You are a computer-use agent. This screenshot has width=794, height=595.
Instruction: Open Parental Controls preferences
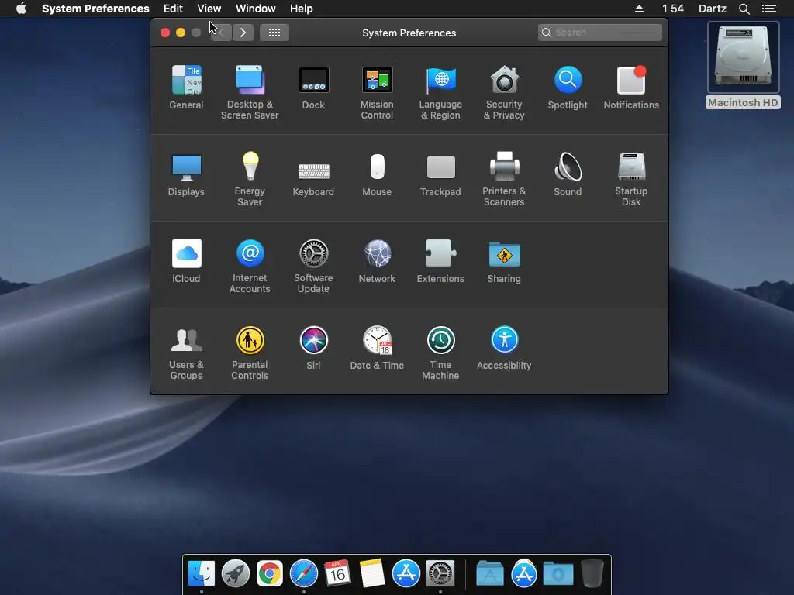click(x=250, y=353)
